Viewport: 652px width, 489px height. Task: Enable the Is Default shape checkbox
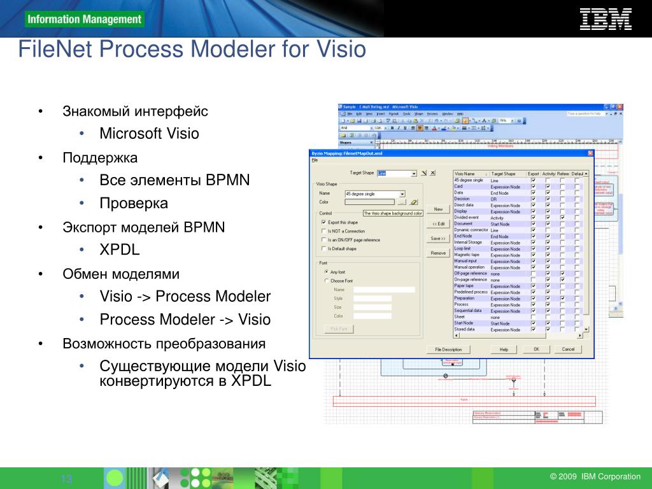(324, 248)
